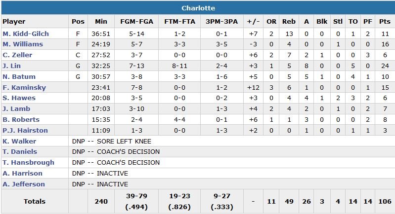Click N. Batum's name link
Screen dimensions: 395x214
click(18, 76)
